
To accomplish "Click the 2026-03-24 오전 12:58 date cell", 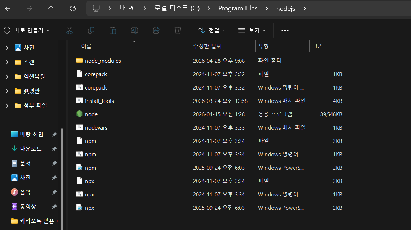I will click(x=221, y=101).
